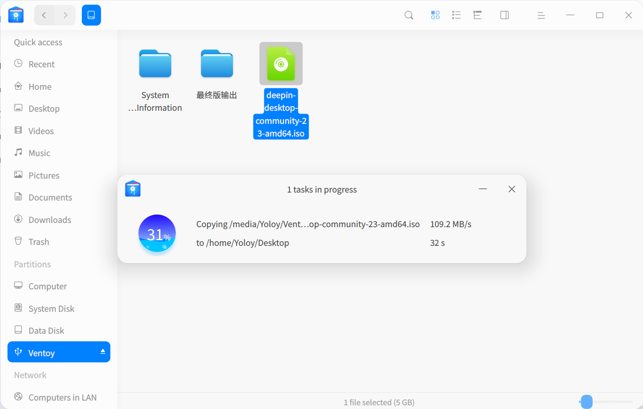Go to Home in sidebar

tap(59, 86)
